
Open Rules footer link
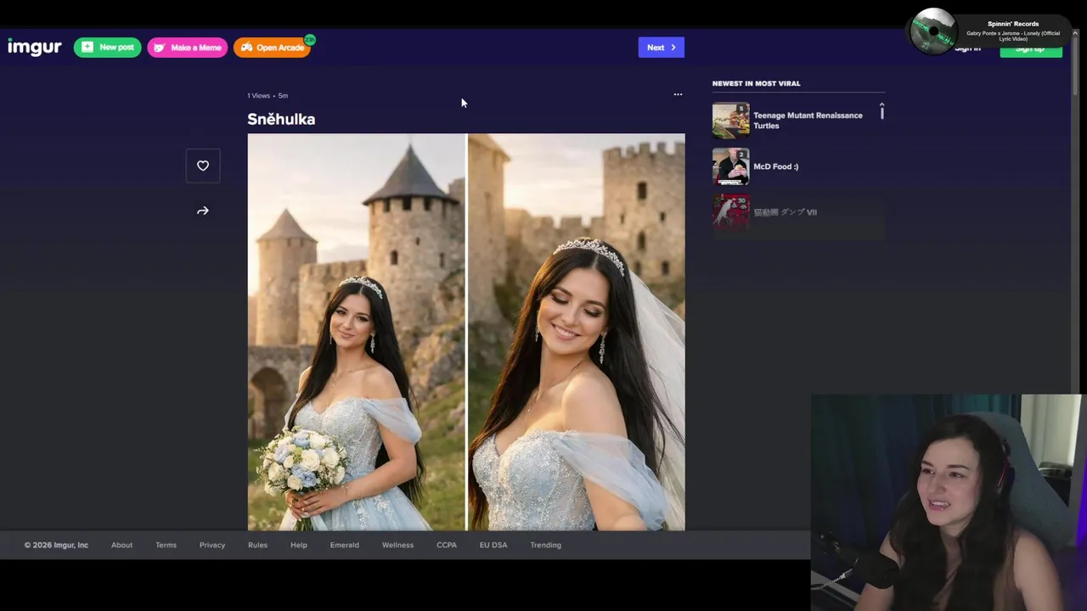[x=257, y=545]
